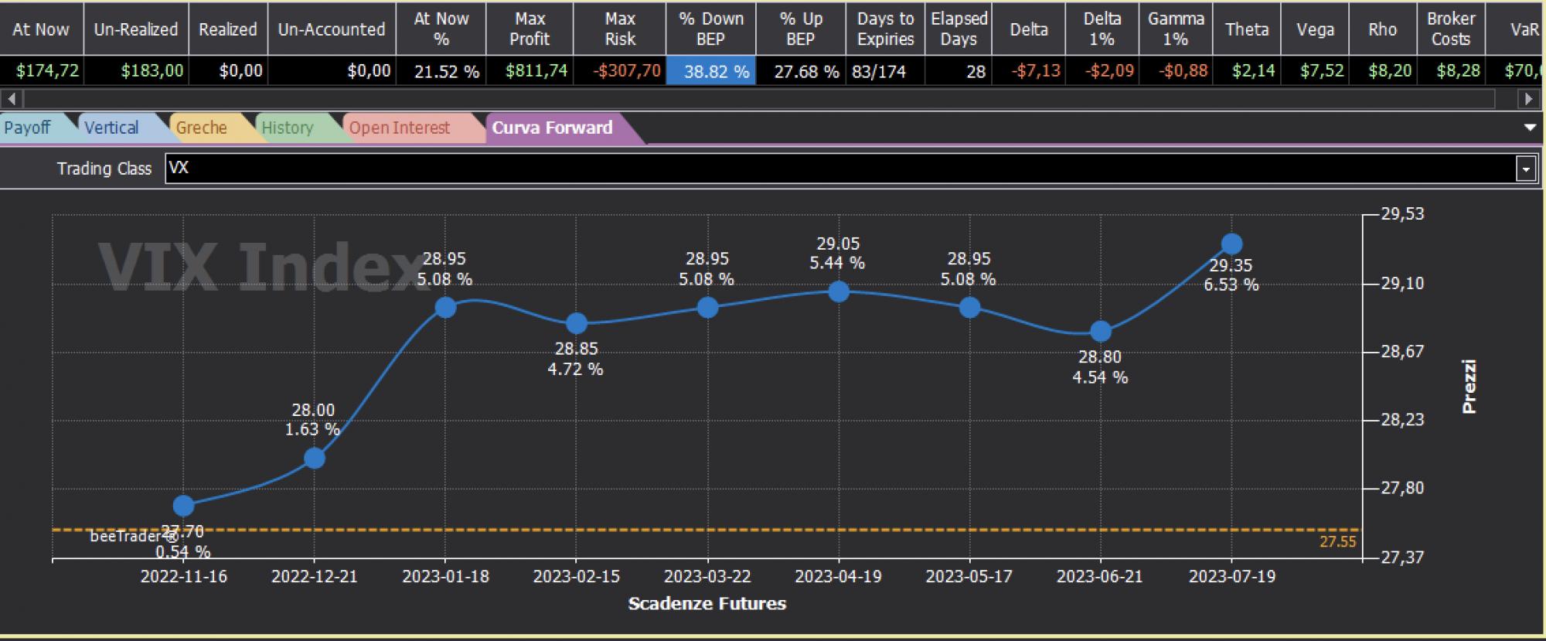Click the horizontal scrollbar track
1546x641 pixels.
coord(759,99)
